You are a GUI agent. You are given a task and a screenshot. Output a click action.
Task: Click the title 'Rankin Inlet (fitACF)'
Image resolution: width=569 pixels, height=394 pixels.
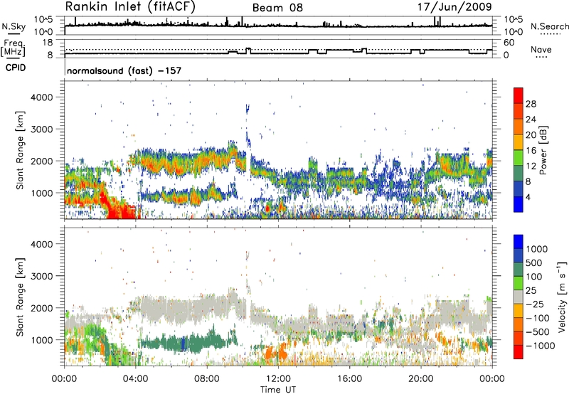(130, 7)
